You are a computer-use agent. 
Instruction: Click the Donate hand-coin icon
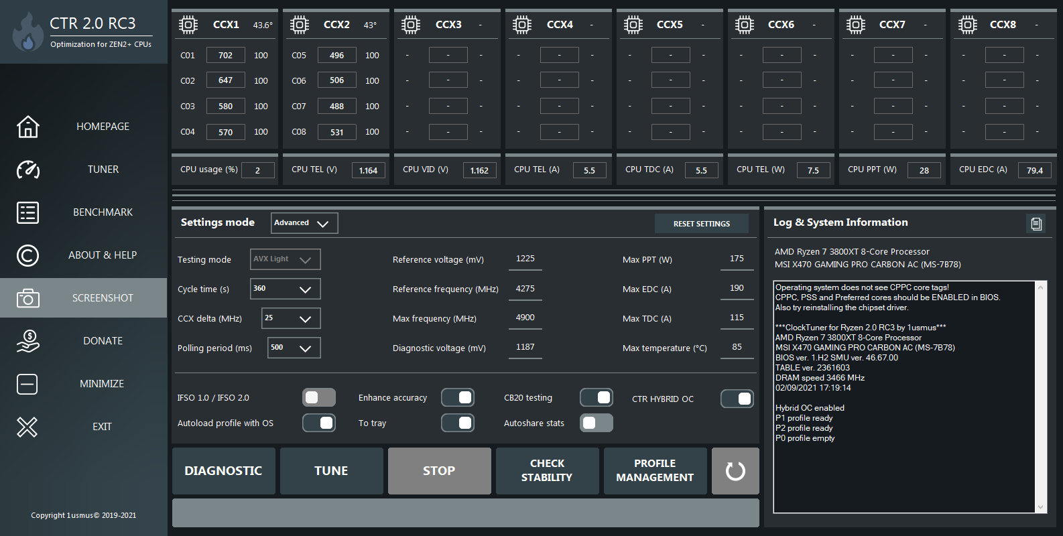pos(27,341)
